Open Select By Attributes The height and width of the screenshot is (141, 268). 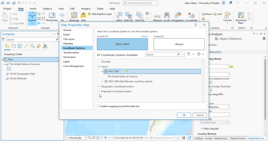(128, 17)
